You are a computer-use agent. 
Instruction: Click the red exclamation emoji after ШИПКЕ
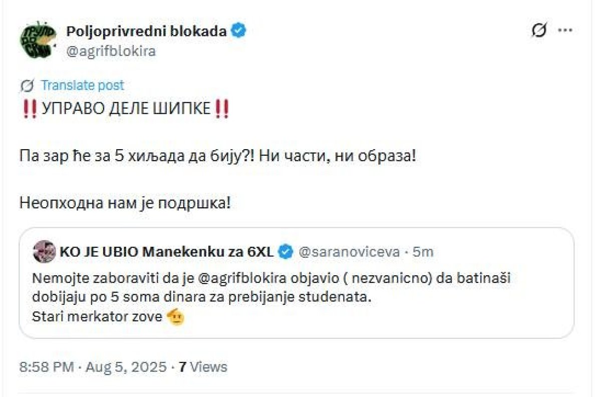tap(221, 110)
